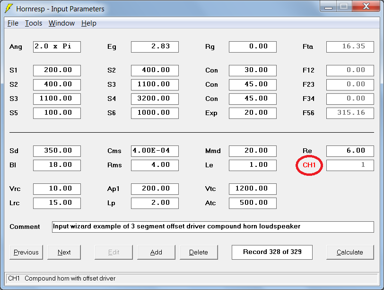Click the status bar text 'Compound horn with offset driver'
Screen dimensions: 384x290
point(70,279)
